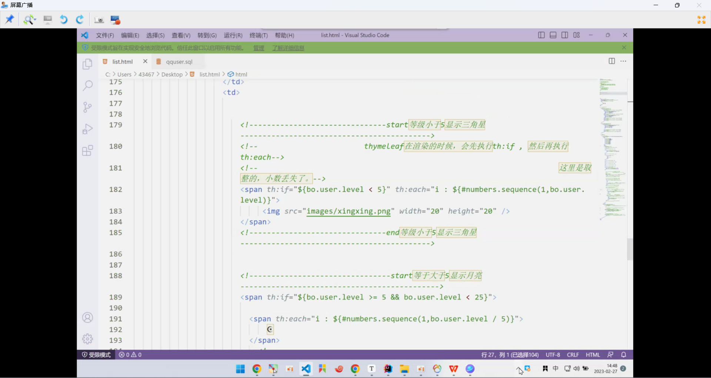Click the 了解详细信息 link
Viewport: 711px width, 378px height.
click(x=288, y=48)
